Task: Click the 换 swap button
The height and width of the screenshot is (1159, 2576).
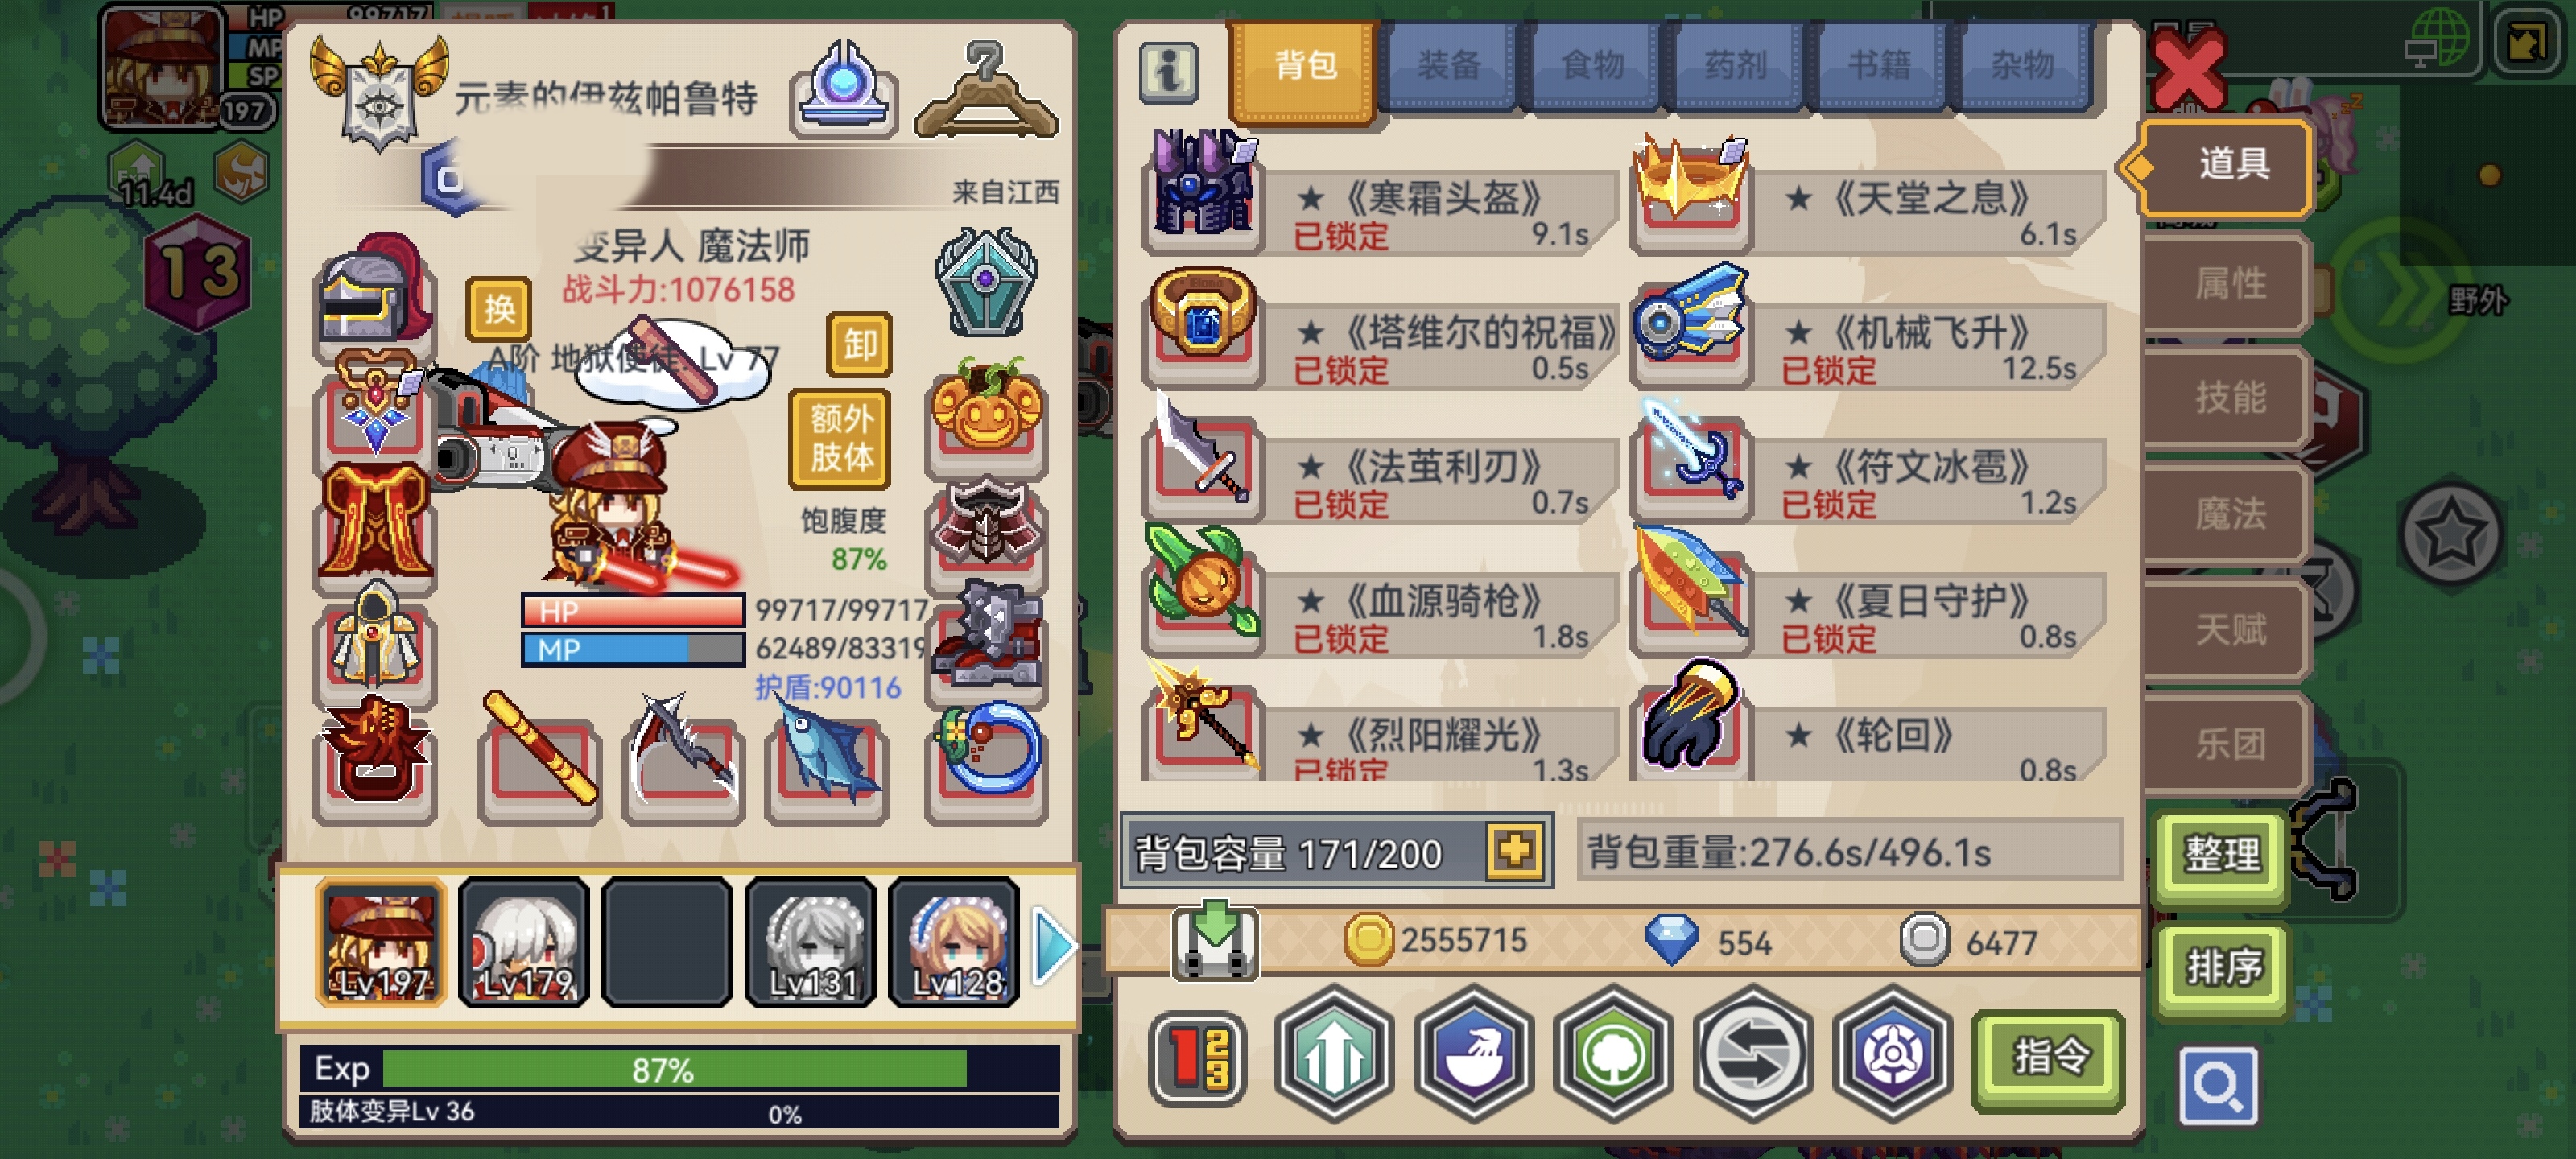Action: pyautogui.click(x=498, y=309)
